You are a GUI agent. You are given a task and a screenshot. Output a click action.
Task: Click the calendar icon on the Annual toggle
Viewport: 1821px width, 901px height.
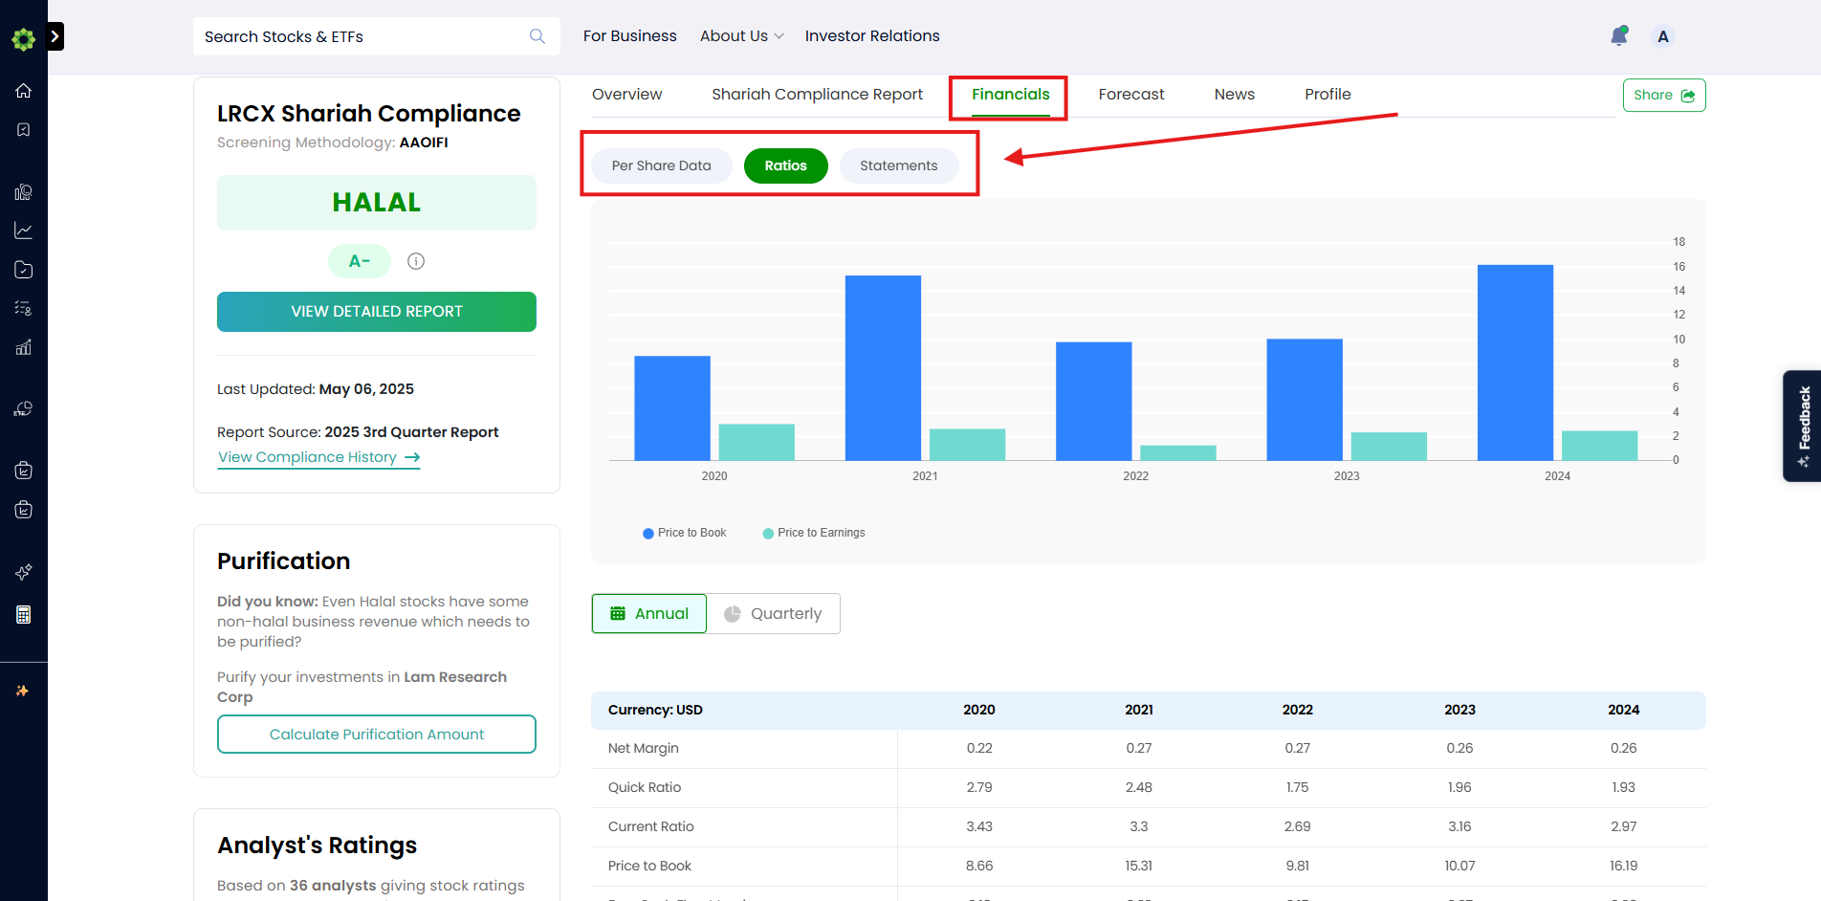click(x=618, y=613)
